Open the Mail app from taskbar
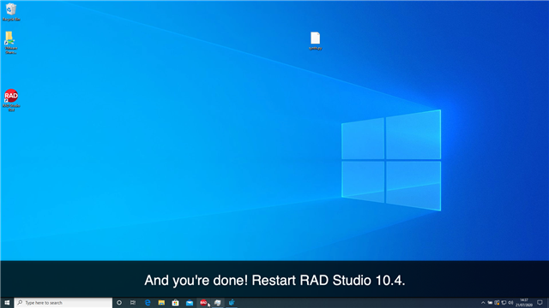The image size is (549, 308). (190, 303)
